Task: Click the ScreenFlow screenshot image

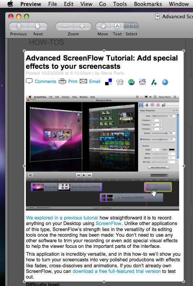Action: point(102,153)
